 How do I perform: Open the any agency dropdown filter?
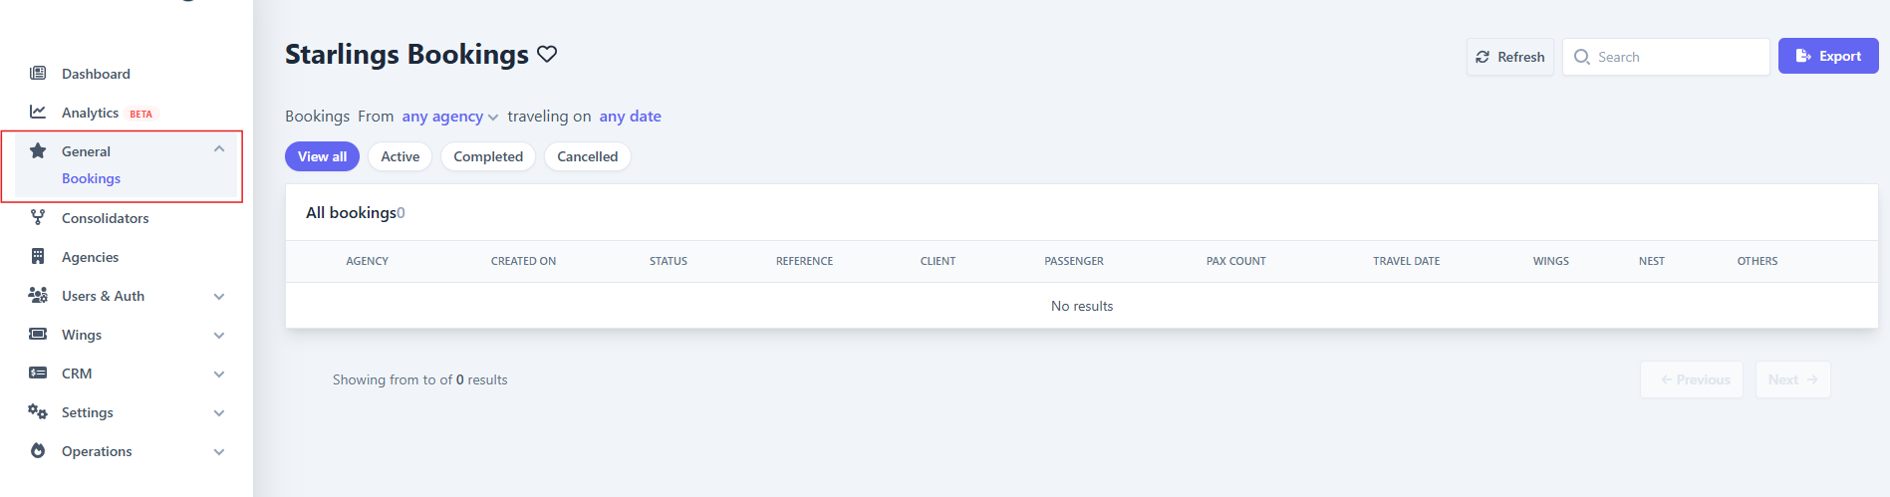point(449,117)
